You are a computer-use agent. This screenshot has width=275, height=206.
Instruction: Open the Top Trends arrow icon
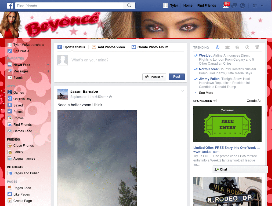point(218,47)
